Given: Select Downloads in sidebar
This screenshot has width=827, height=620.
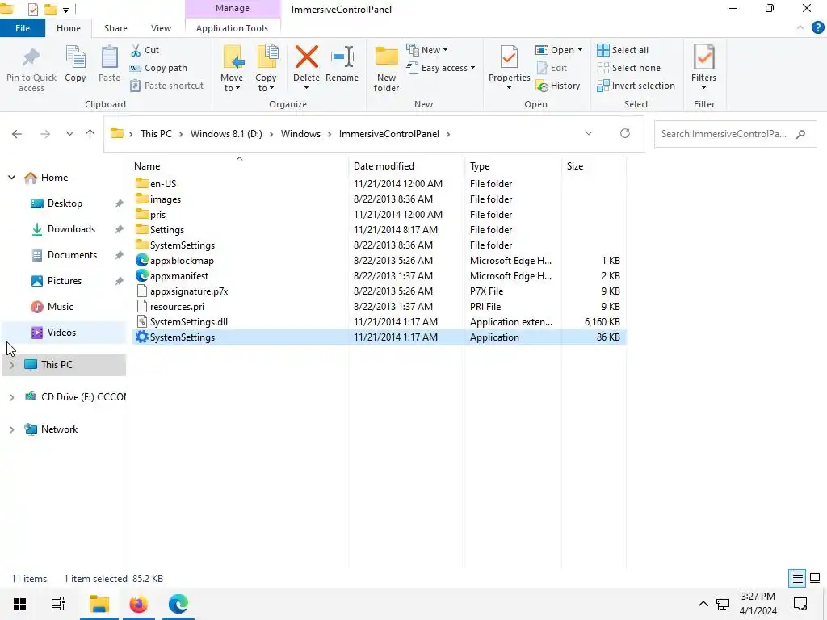Looking at the screenshot, I should (71, 229).
